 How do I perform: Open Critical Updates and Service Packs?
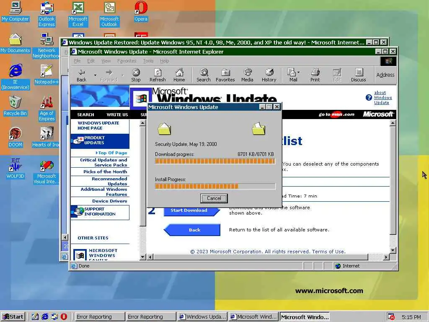click(x=103, y=162)
